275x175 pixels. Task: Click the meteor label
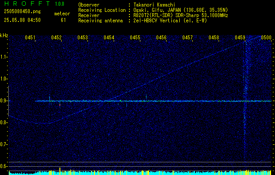click(x=62, y=14)
